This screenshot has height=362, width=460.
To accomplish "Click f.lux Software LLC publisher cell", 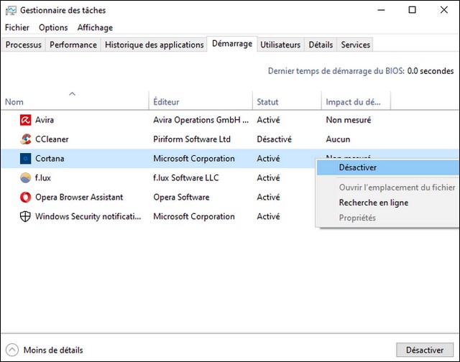I will click(x=186, y=178).
